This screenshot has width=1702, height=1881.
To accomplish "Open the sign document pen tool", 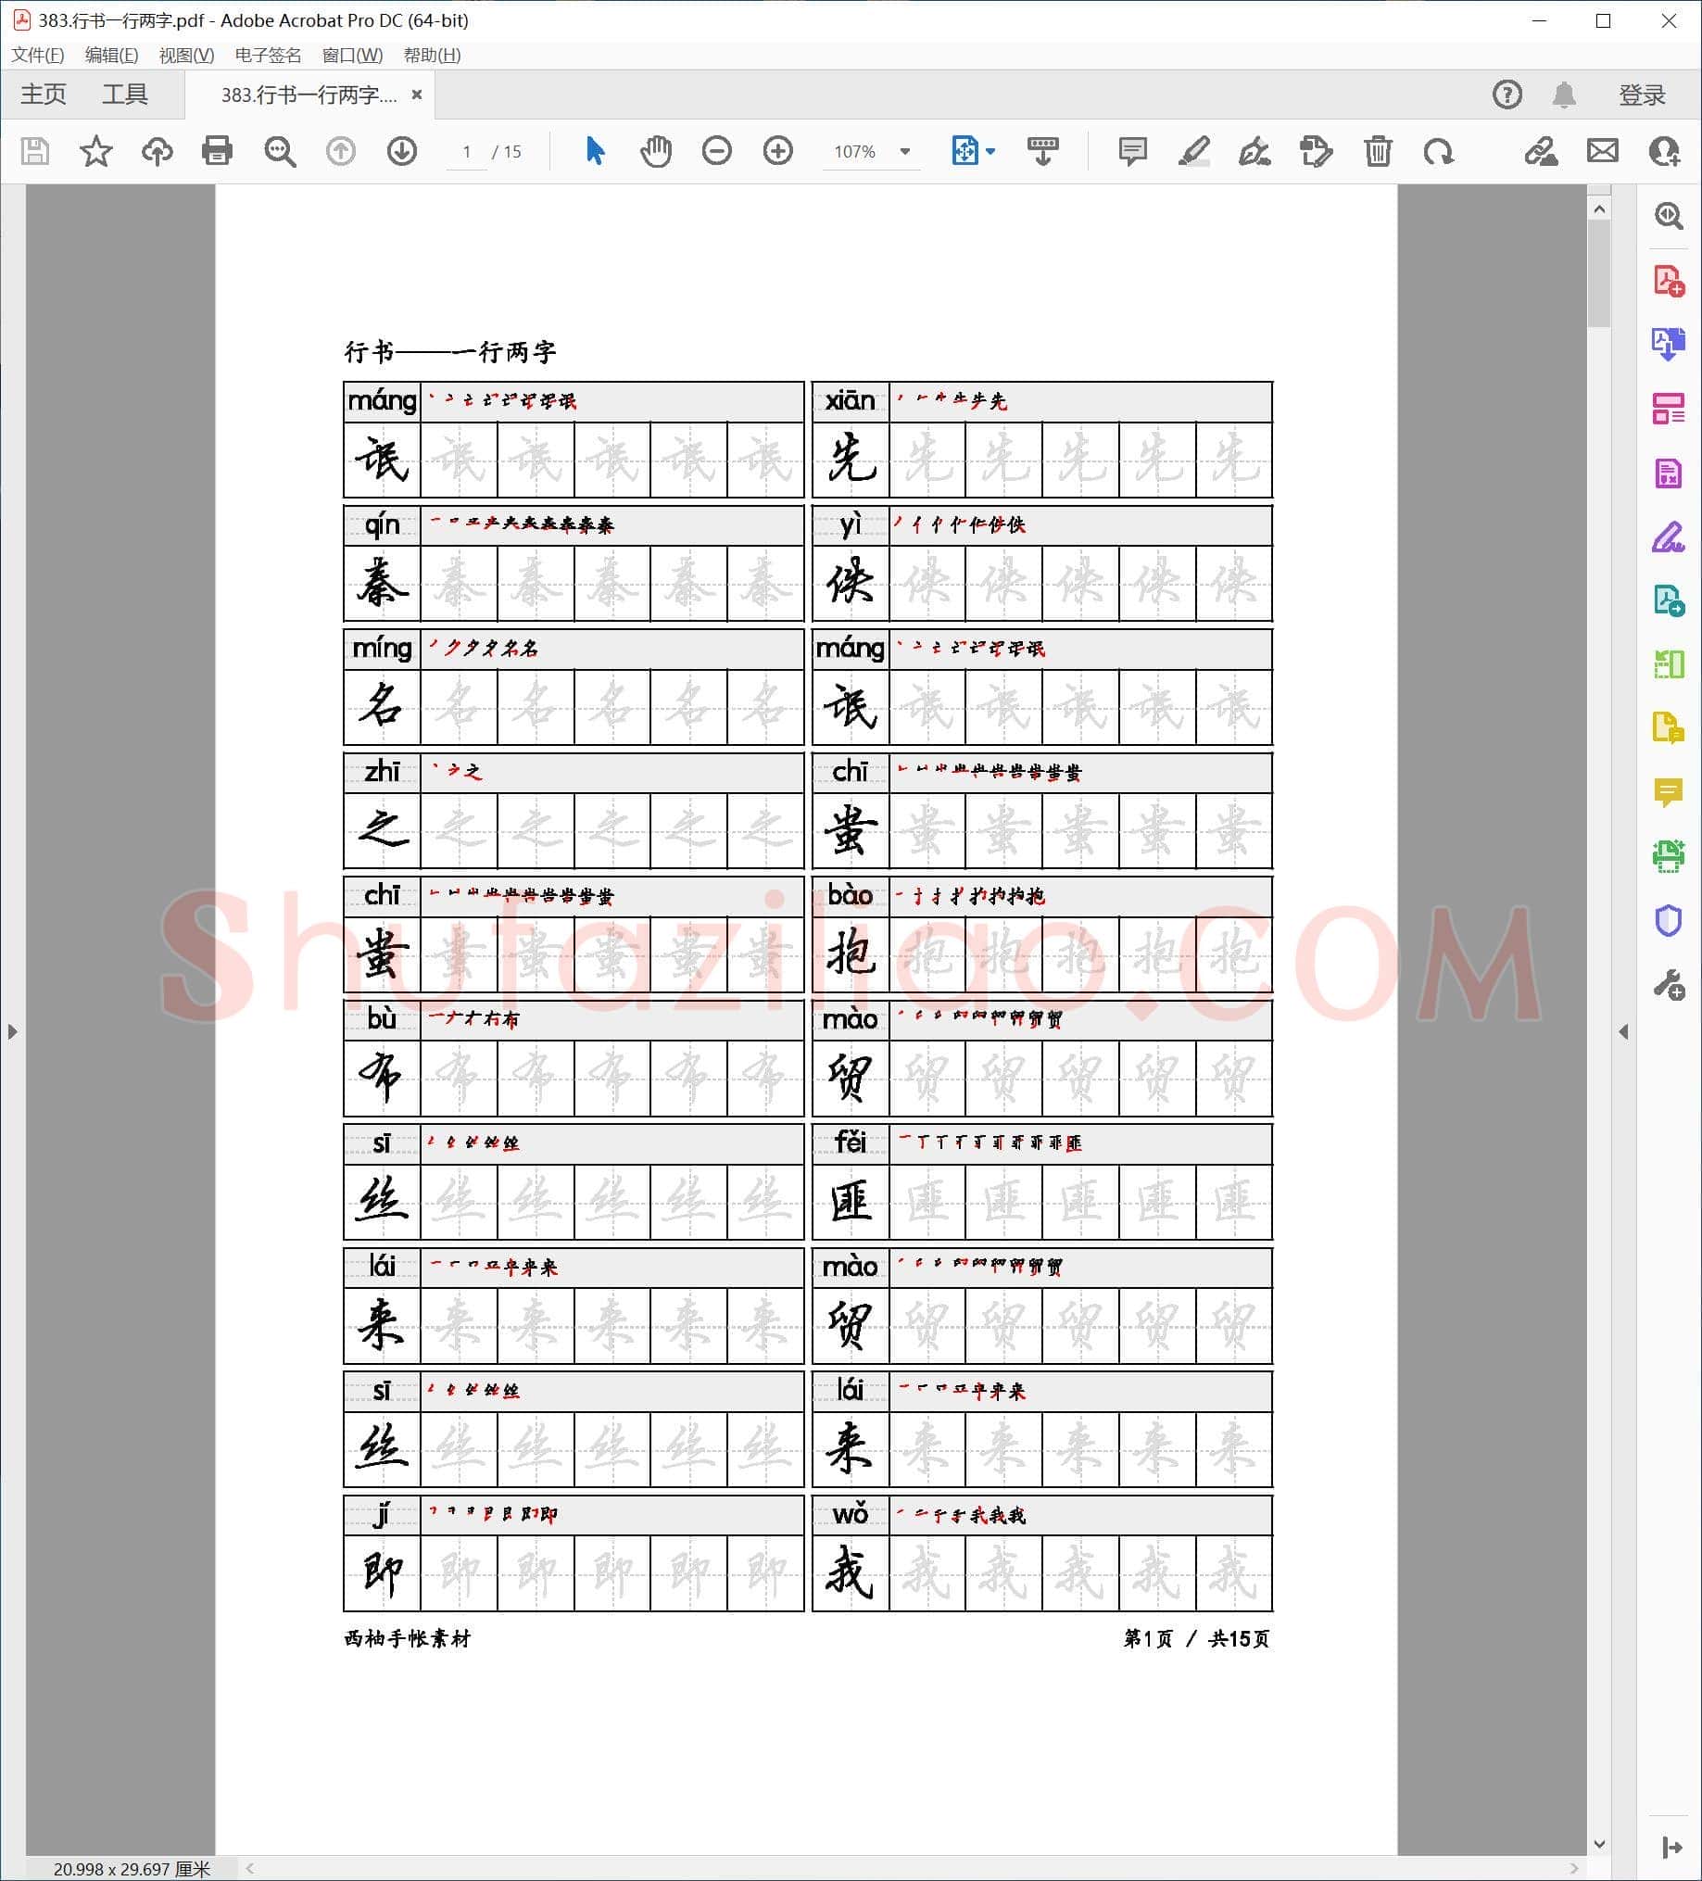I will pos(1255,151).
